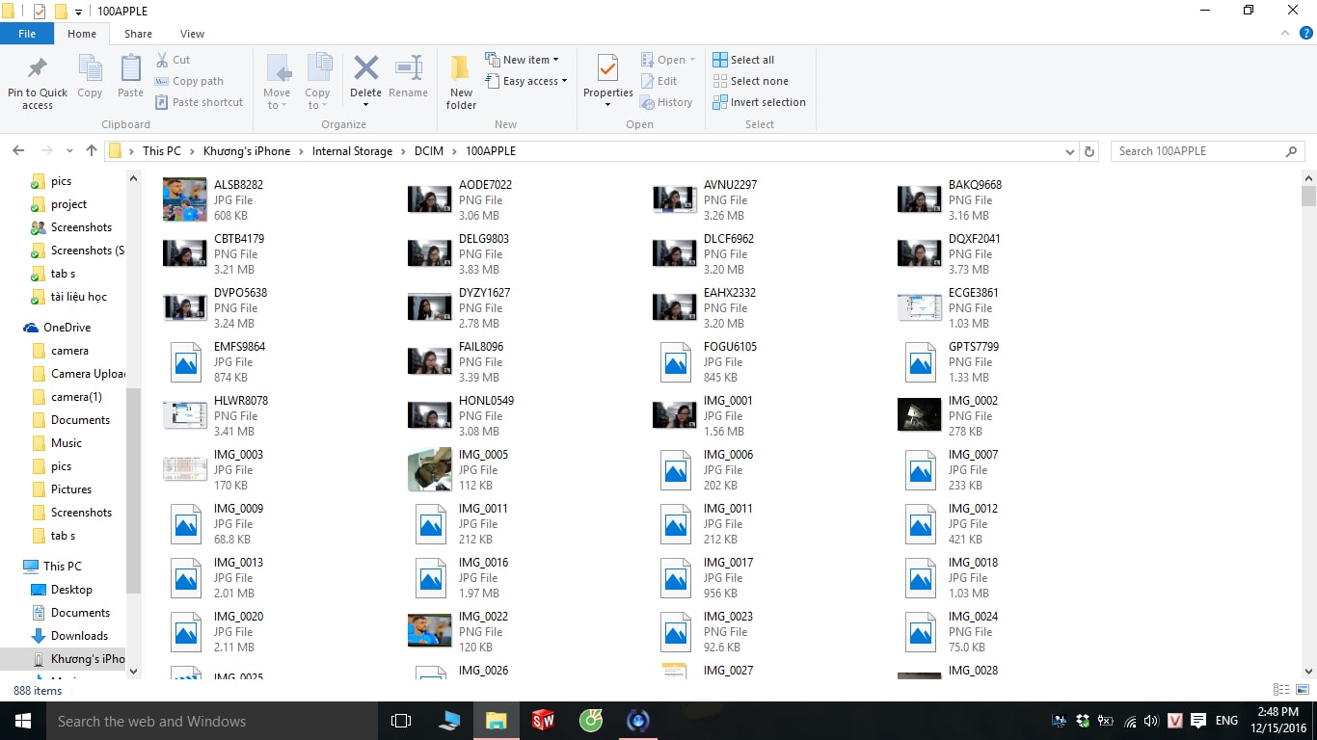The width and height of the screenshot is (1317, 740).
Task: Click Invert selection in the ribbon
Action: [759, 102]
